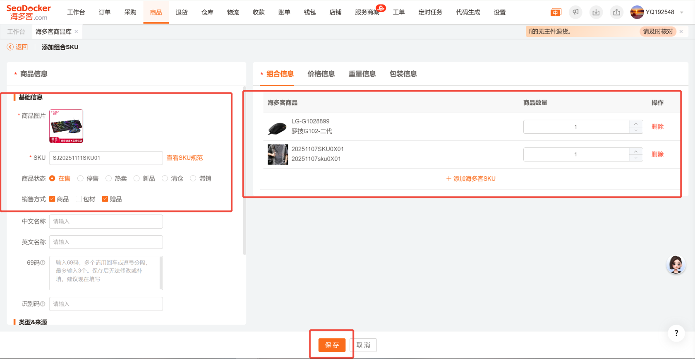Click the 查看SKU规范 link
The height and width of the screenshot is (359, 695).
[185, 158]
